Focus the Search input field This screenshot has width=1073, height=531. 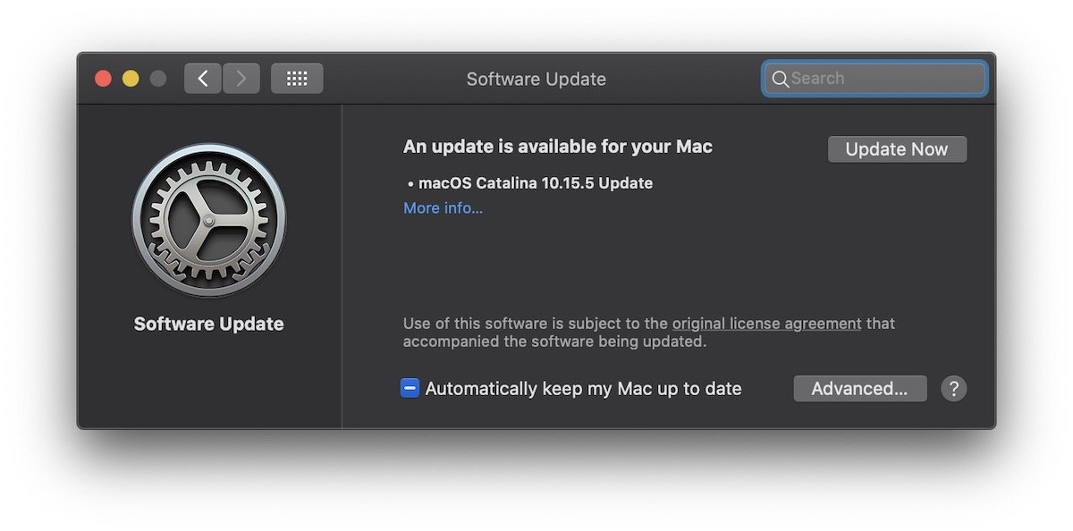(x=885, y=79)
